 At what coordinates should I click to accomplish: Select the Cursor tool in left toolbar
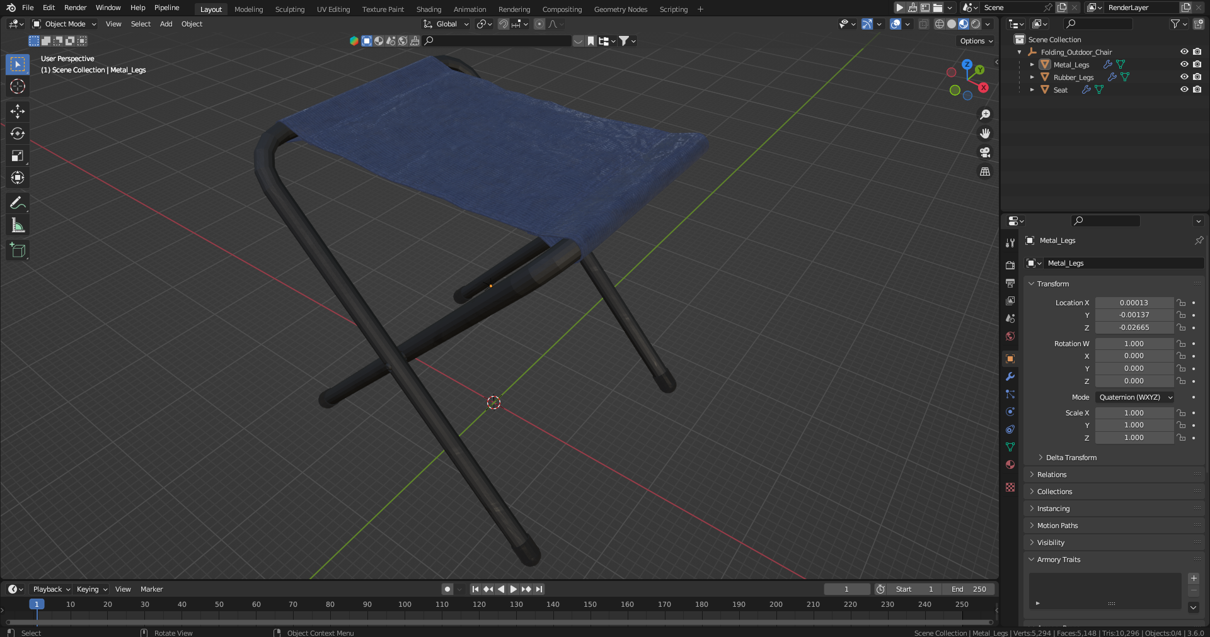point(18,86)
